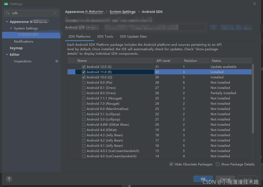The height and width of the screenshot is (187, 263).
Task: Uncheck Android 12.0 (S)
Action: pos(84,67)
